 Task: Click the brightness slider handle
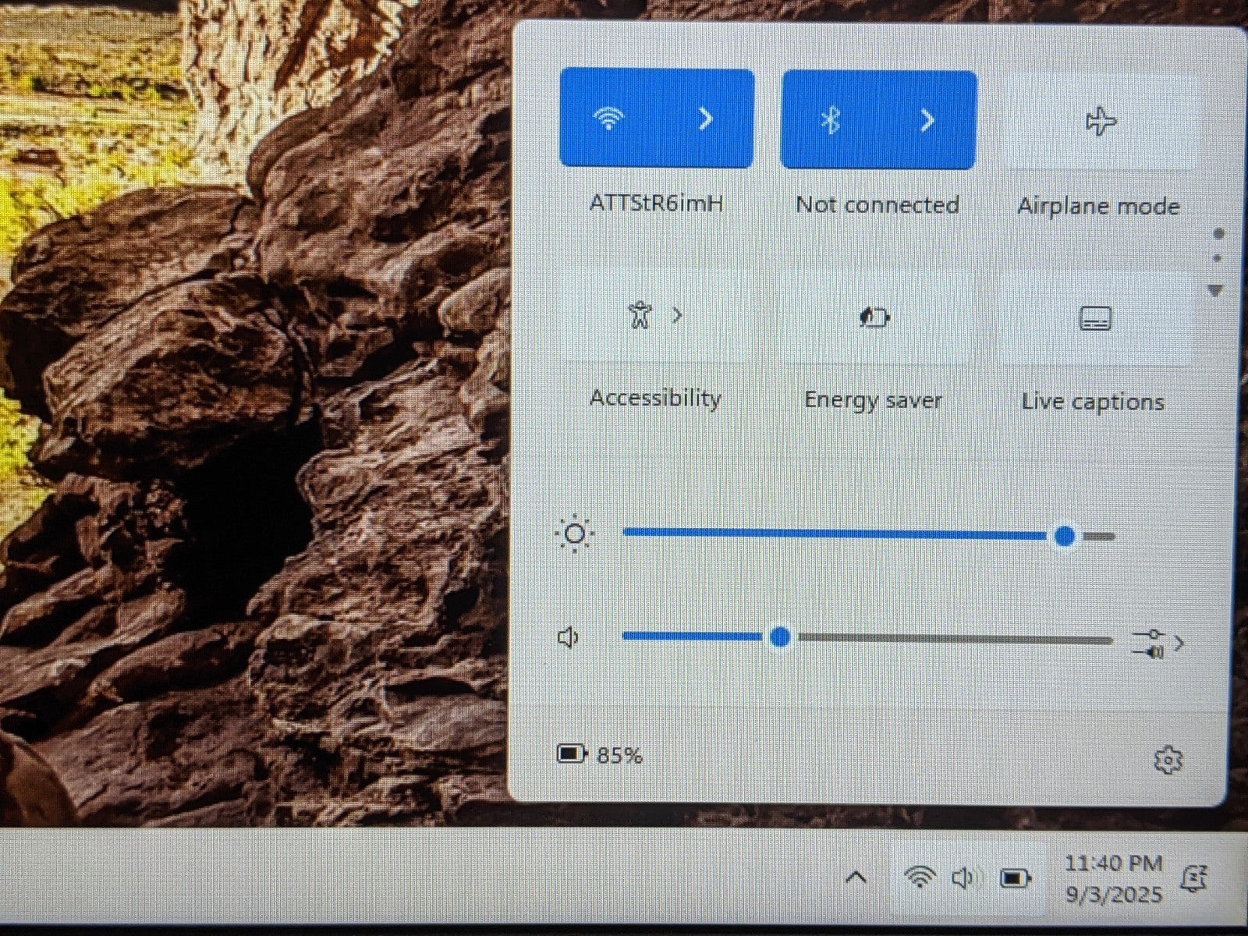point(1065,536)
